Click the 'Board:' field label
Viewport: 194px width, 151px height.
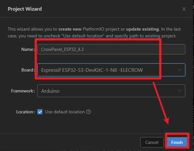coord(28,70)
